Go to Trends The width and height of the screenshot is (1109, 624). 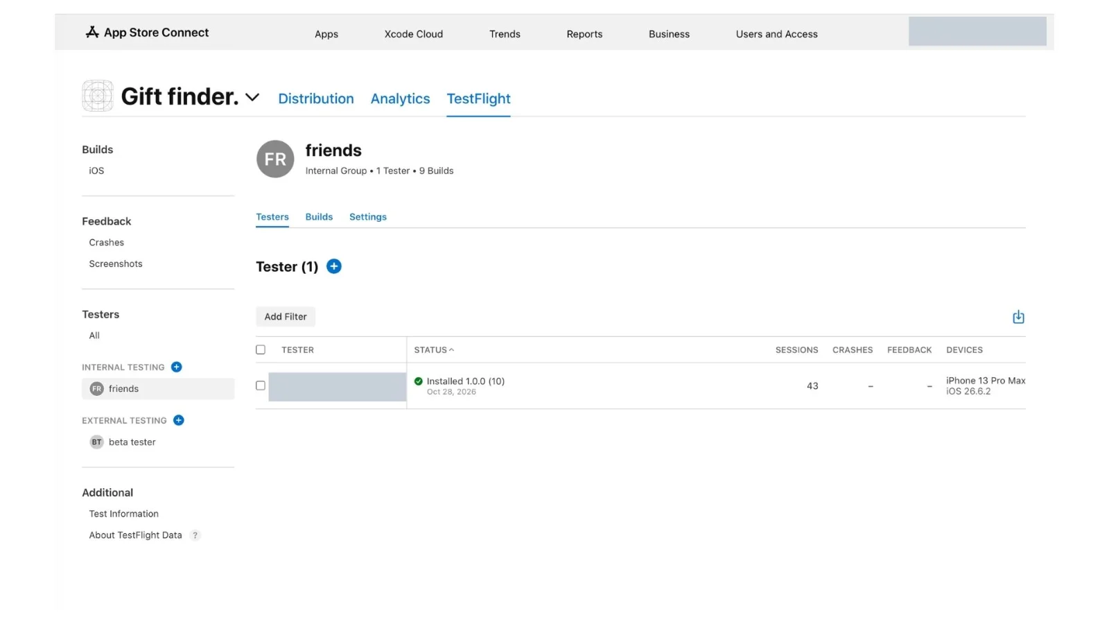pyautogui.click(x=505, y=34)
